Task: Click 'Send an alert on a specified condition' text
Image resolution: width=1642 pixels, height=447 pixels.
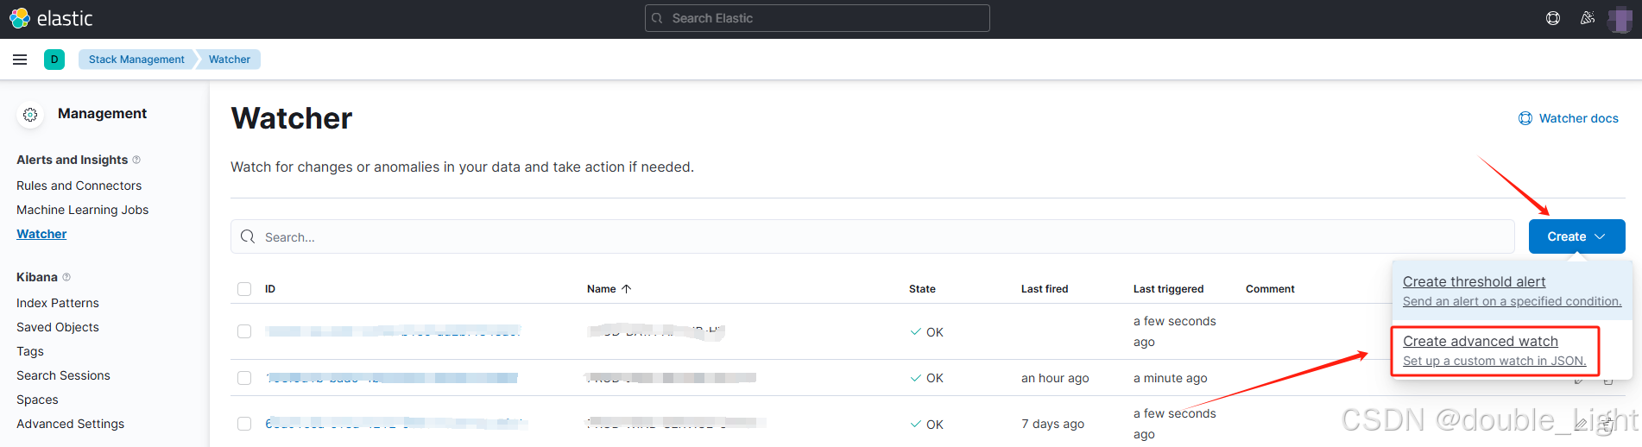Action: [x=1512, y=301]
